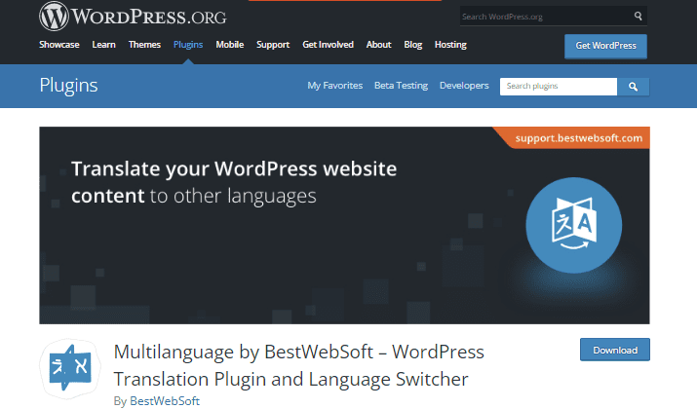Click the Translate your WordPress website text
The height and width of the screenshot is (409, 697).
click(234, 169)
